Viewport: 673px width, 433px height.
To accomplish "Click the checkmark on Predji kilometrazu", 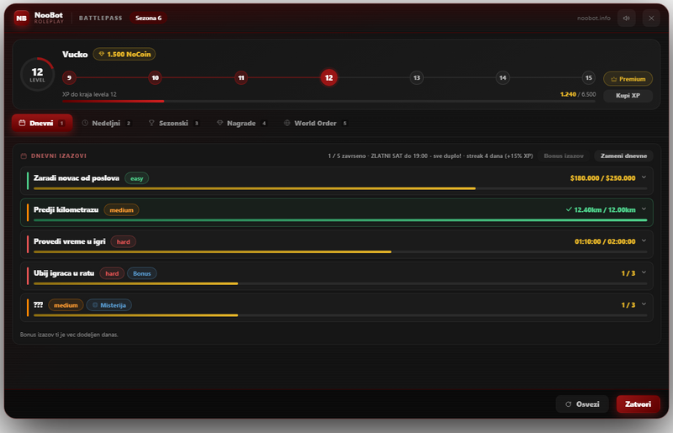I will point(569,209).
